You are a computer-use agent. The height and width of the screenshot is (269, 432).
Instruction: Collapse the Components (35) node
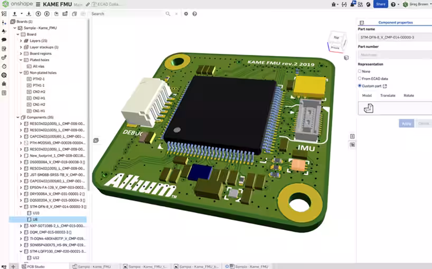click(18, 117)
